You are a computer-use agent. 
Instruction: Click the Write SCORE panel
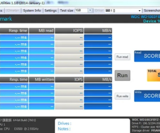(147, 95)
